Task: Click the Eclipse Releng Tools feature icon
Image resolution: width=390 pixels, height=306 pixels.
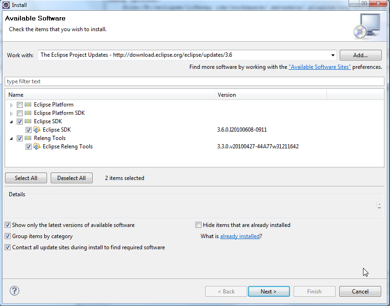Action: [x=37, y=146]
